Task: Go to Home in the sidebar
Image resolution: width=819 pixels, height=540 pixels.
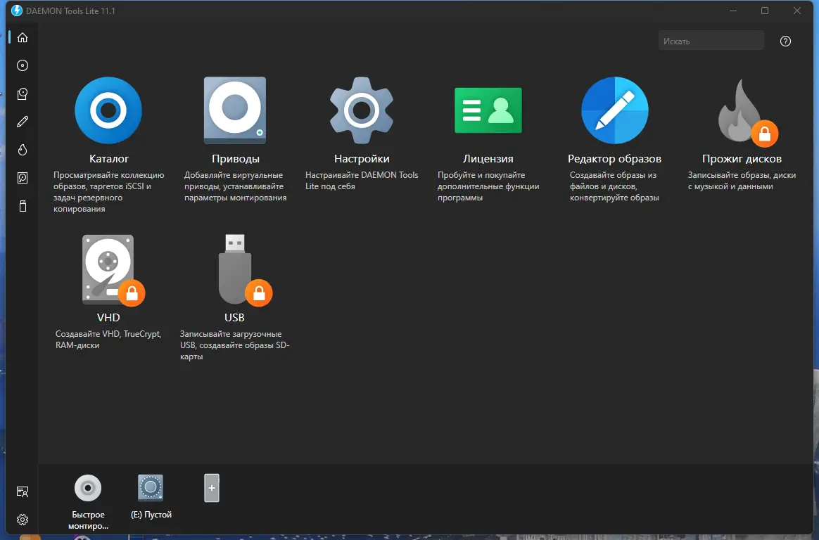Action: [23, 37]
